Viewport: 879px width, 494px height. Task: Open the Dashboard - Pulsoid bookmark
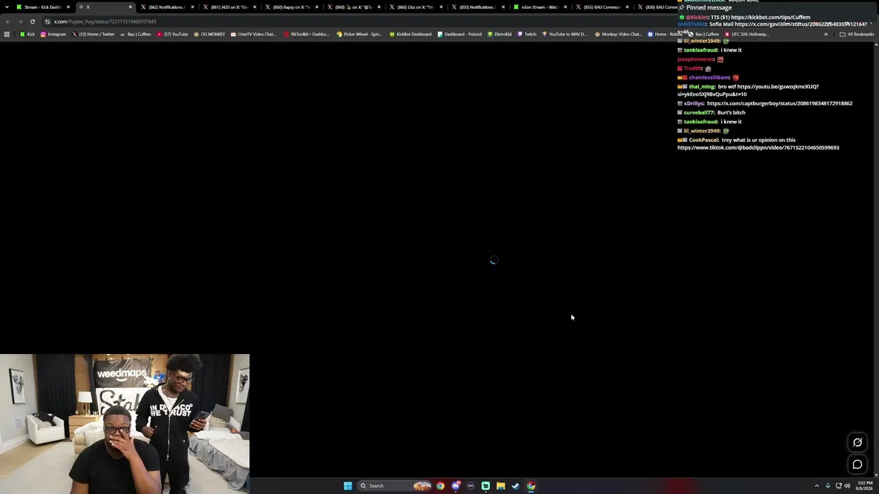[459, 34]
